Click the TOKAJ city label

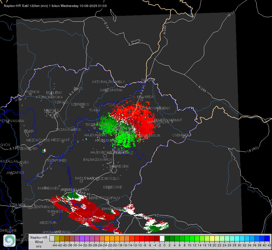[x=94, y=110]
